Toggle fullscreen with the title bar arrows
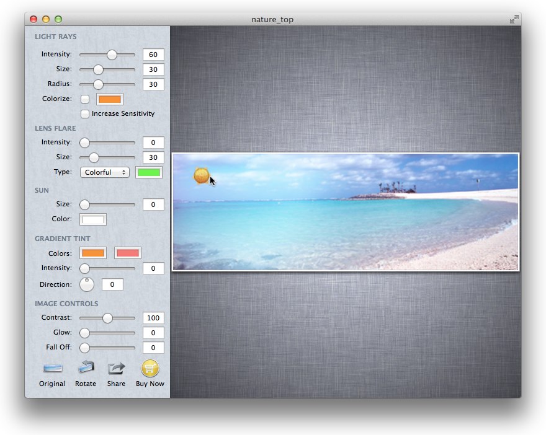 tap(514, 19)
